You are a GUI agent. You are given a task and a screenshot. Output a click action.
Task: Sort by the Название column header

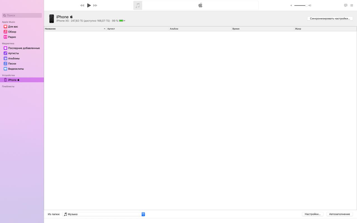click(x=75, y=29)
